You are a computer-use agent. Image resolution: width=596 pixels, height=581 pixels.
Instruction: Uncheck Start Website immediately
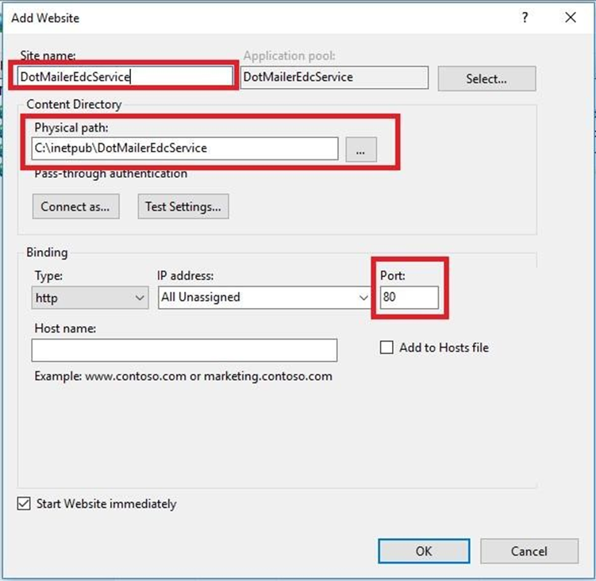click(x=24, y=504)
